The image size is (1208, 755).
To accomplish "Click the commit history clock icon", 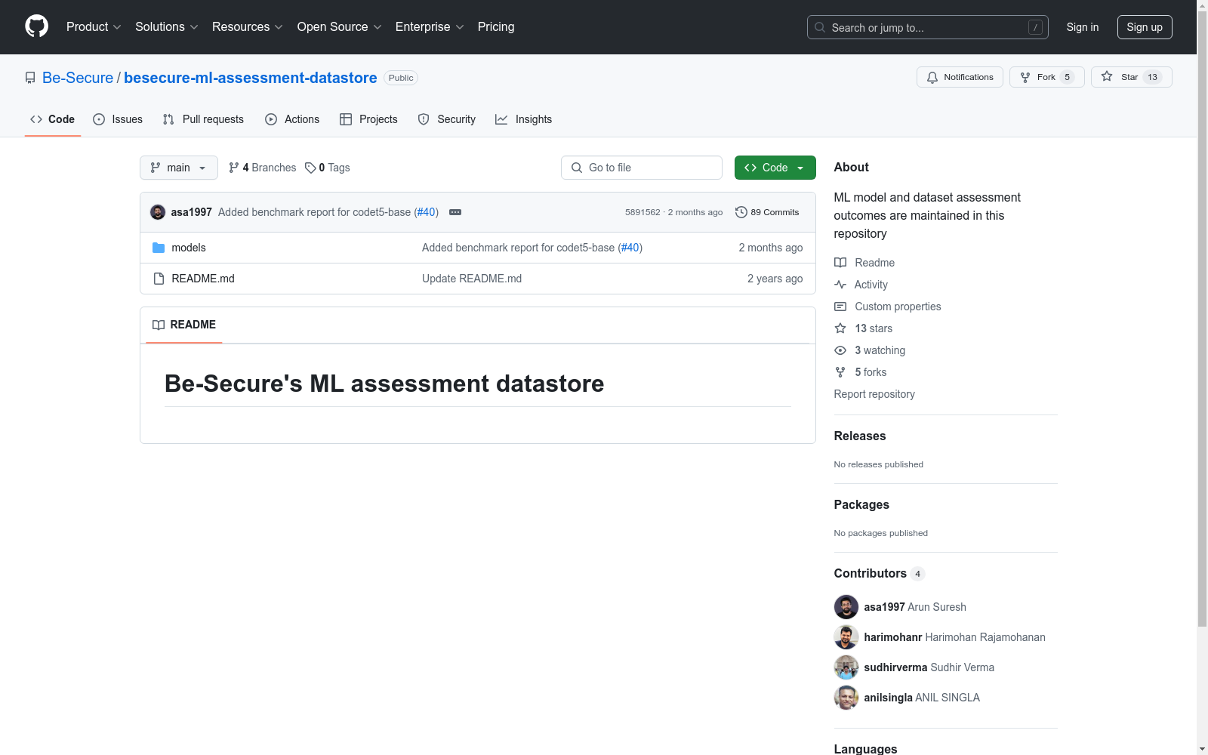I will tap(741, 212).
